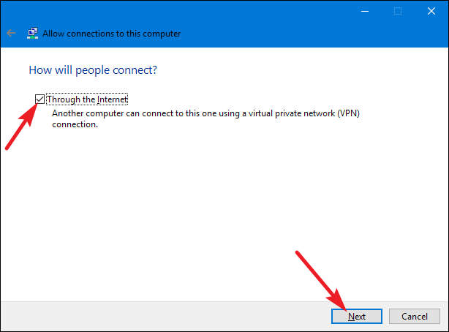Click the "How will people connect?" heading
This screenshot has width=449, height=332.
pyautogui.click(x=93, y=70)
